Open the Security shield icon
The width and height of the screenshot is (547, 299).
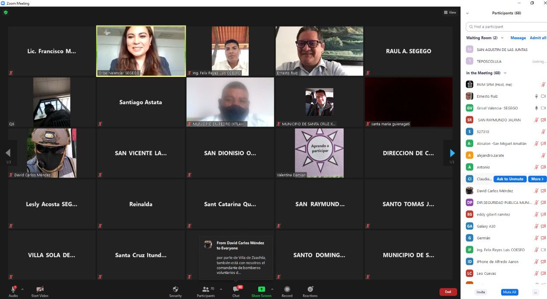(175, 289)
